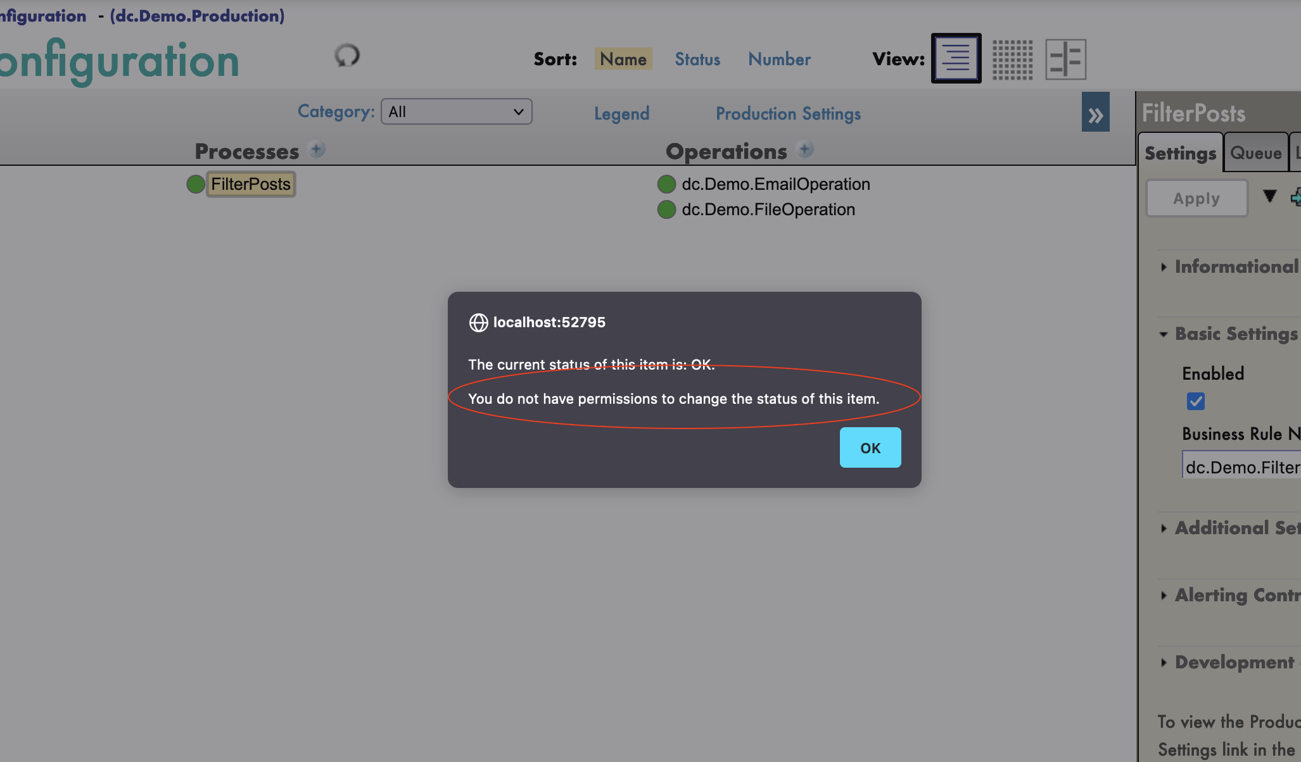This screenshot has height=762, width=1301.
Task: Click the black down-arrow next to Apply
Action: (x=1269, y=196)
